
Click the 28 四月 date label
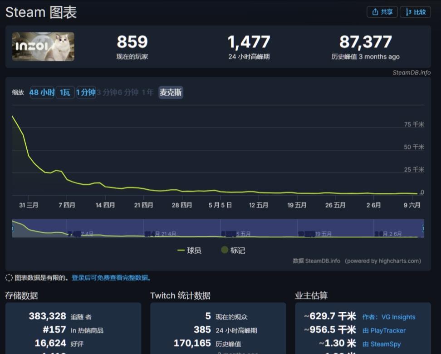point(182,205)
